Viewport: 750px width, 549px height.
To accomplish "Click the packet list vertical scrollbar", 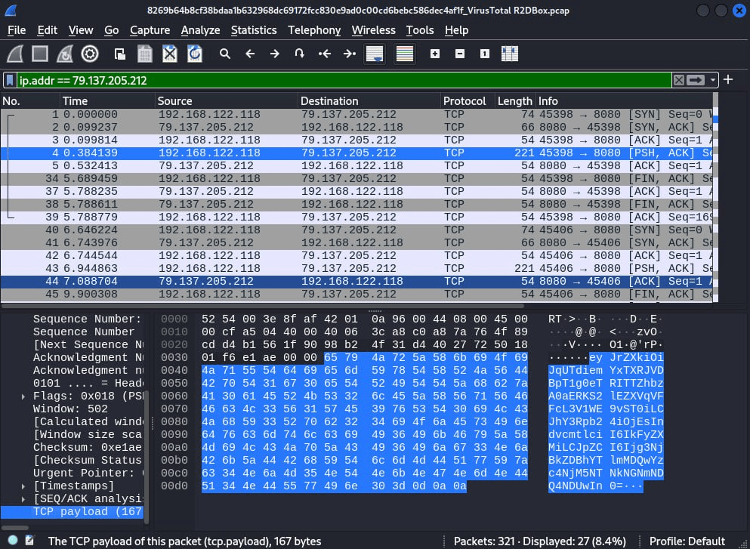I will pos(715,198).
